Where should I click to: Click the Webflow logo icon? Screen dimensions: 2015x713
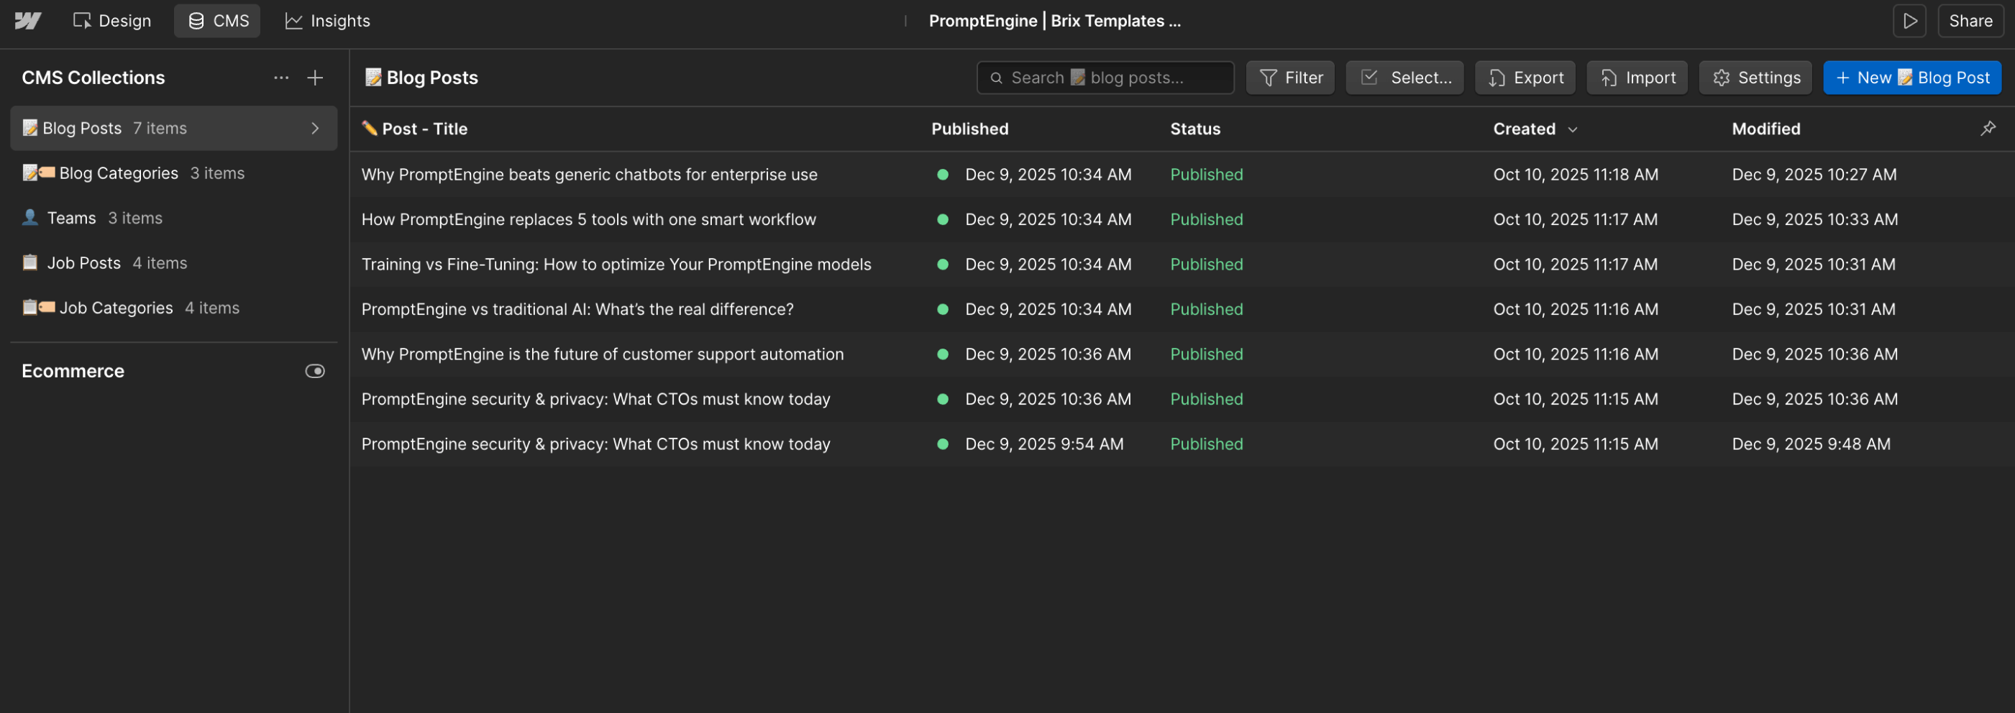[x=29, y=20]
